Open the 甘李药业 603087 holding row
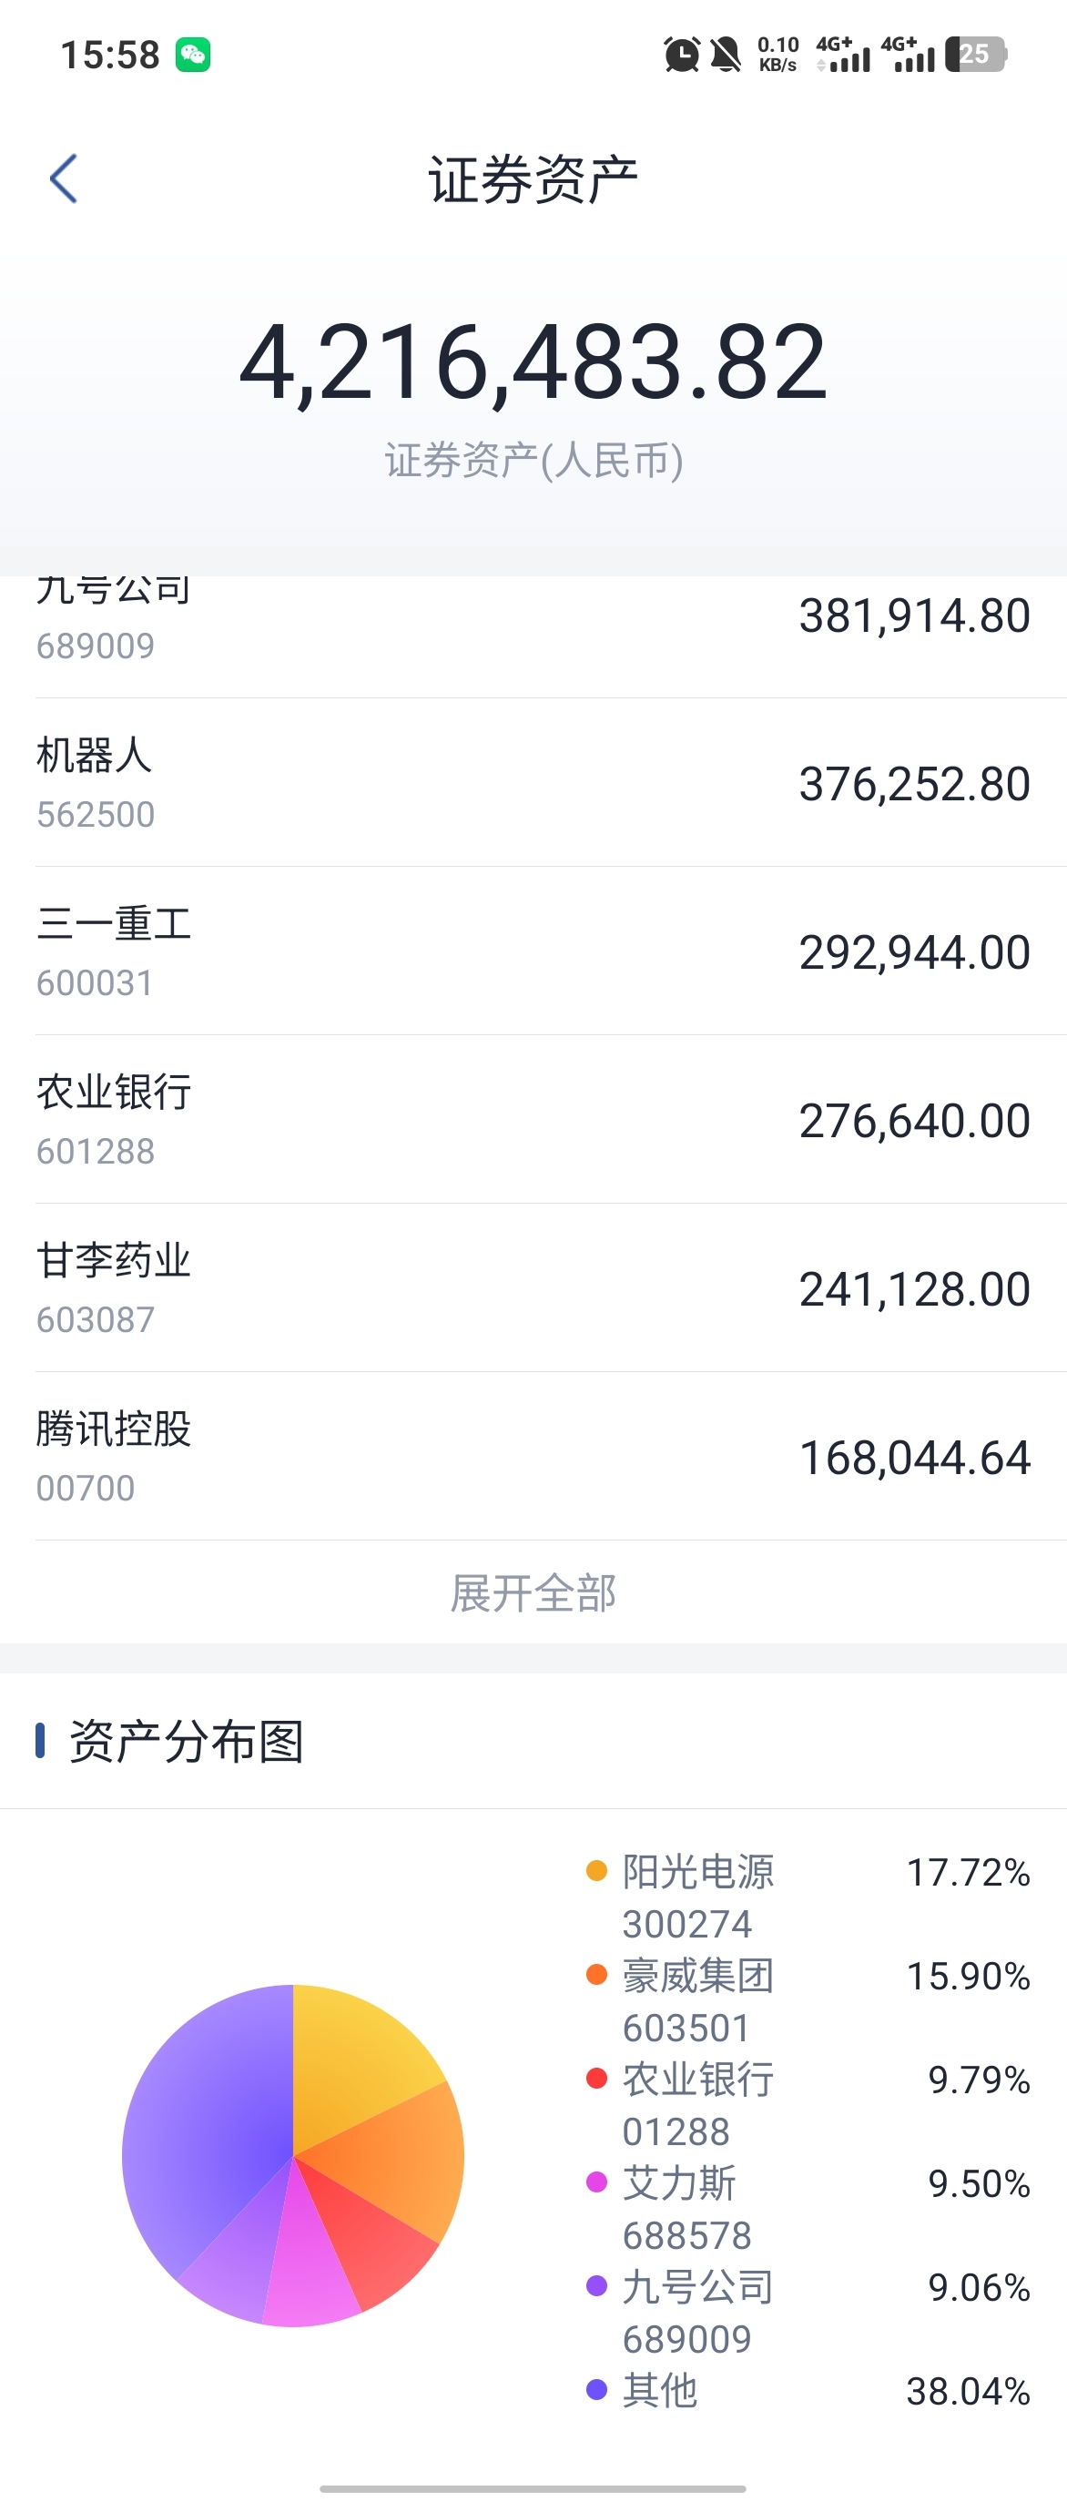 coord(533,1288)
